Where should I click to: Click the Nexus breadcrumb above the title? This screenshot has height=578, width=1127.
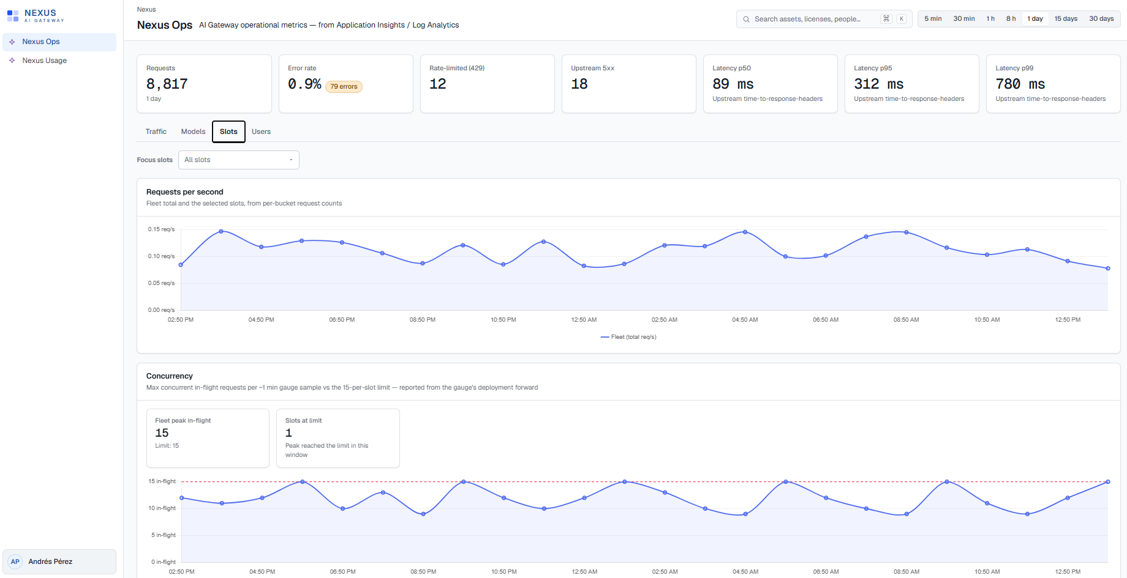tap(146, 9)
